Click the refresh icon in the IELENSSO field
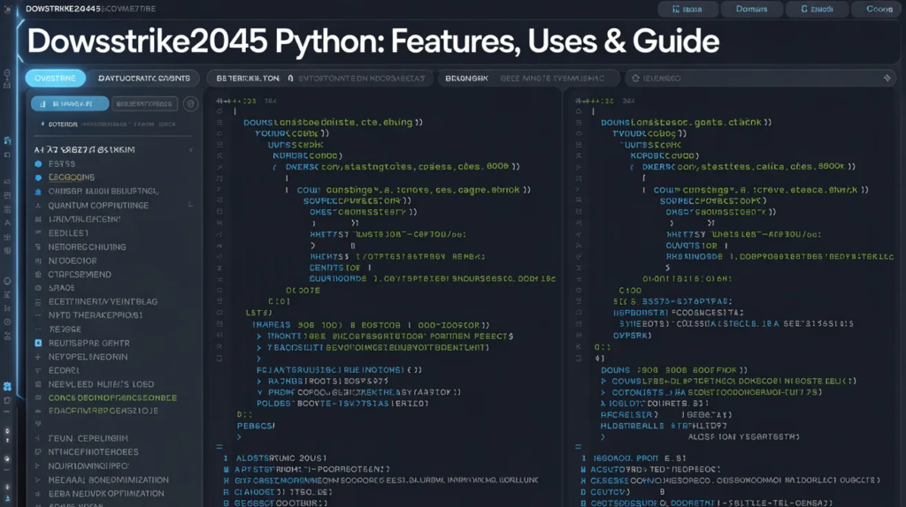Screen dimensions: 906x507 [x=635, y=79]
